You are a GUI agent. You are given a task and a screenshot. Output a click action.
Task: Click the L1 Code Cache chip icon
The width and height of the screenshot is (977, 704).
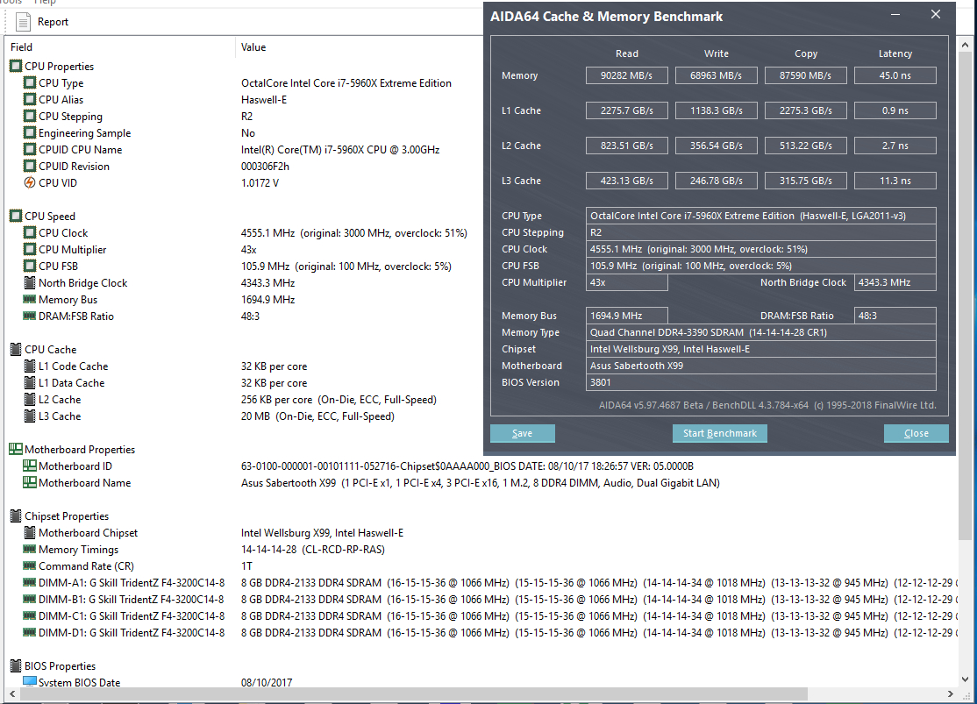[29, 366]
